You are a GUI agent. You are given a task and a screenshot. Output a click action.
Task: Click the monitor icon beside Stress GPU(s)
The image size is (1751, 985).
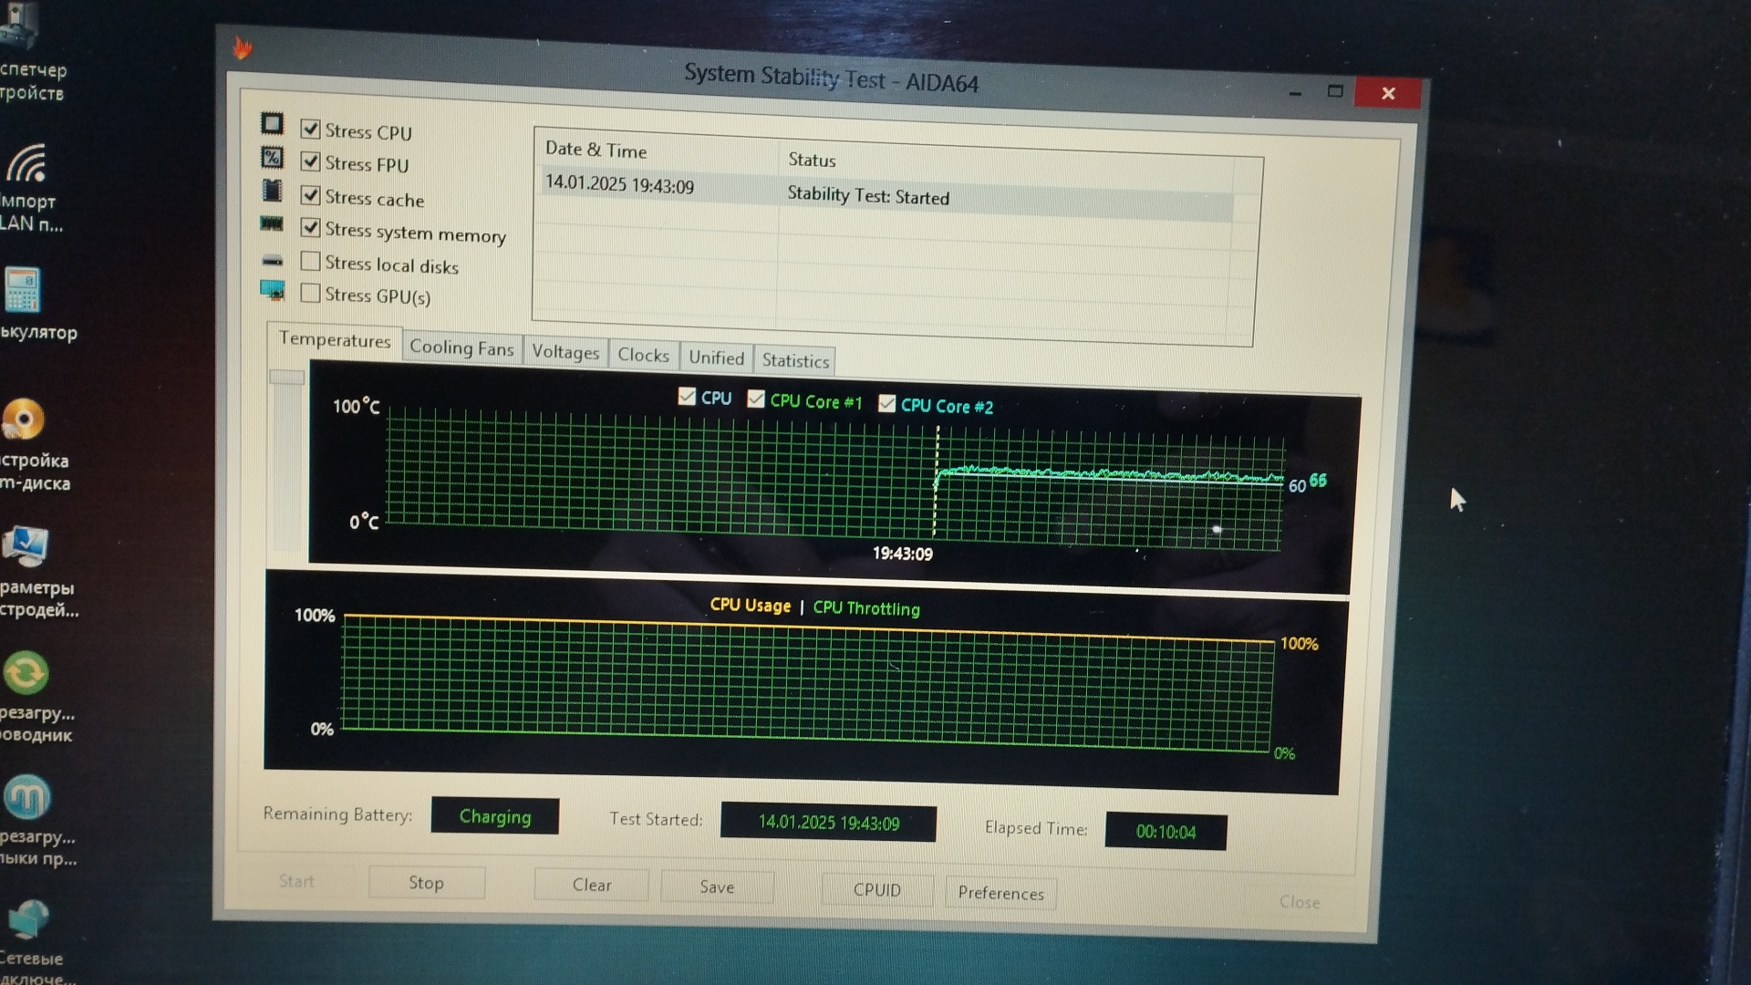pyautogui.click(x=272, y=291)
